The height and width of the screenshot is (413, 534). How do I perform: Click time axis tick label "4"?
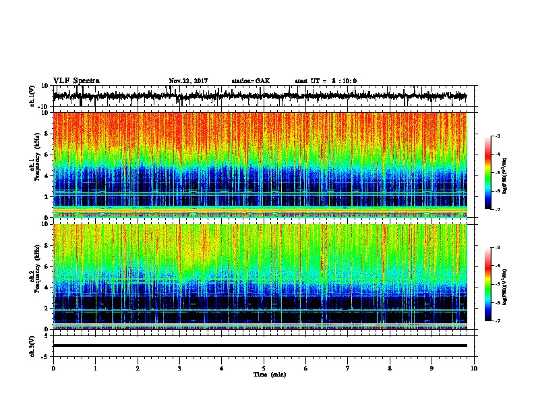click(x=222, y=368)
